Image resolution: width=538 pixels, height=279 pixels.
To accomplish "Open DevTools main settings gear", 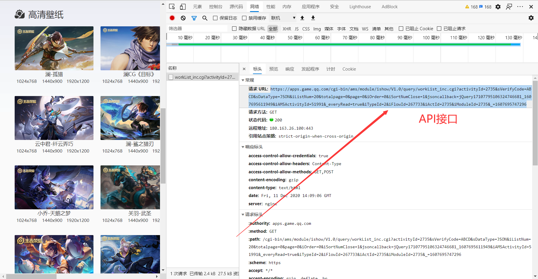I will point(498,6).
